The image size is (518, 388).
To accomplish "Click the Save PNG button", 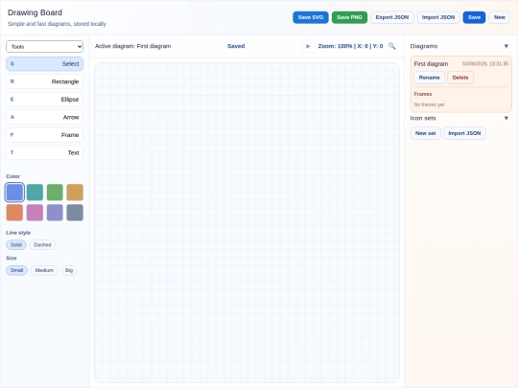I will click(349, 17).
